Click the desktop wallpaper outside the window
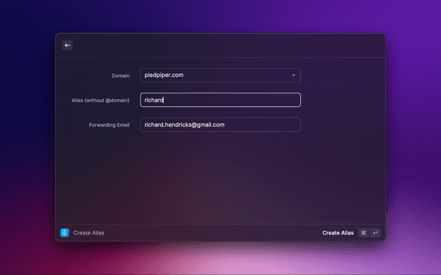 (413, 137)
